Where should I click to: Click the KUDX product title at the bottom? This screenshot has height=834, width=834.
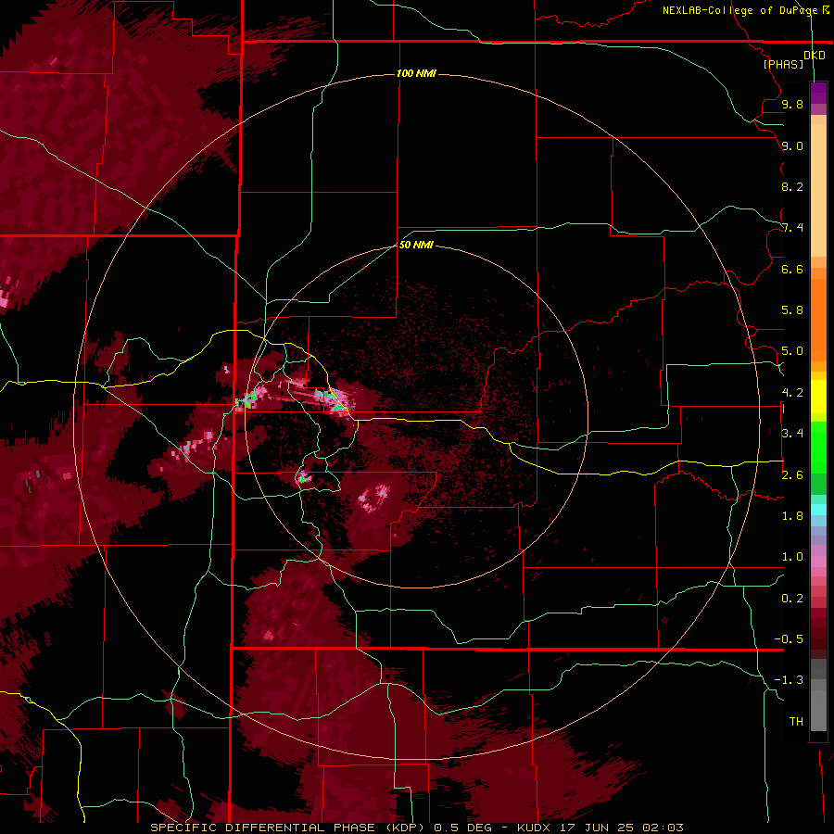click(x=416, y=828)
